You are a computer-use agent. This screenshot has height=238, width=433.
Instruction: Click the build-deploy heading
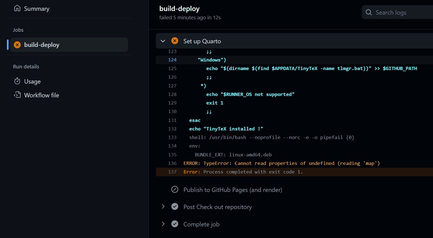coord(179,9)
